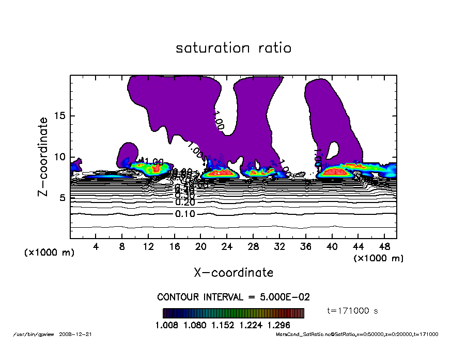This screenshot has width=467, height=337.
Task: Select the Z-coordinate axis label
Action: coord(44,157)
